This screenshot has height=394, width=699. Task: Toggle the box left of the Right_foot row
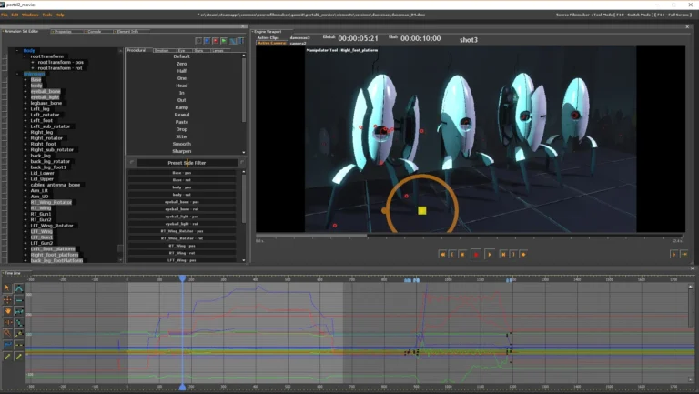[5, 144]
